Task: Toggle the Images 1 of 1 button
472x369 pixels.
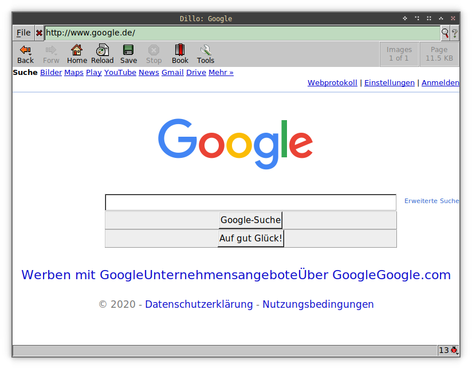Action: [x=399, y=54]
